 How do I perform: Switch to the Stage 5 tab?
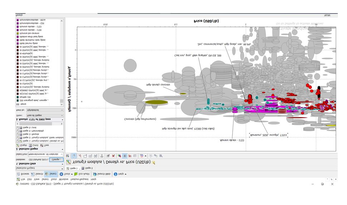point(87,168)
